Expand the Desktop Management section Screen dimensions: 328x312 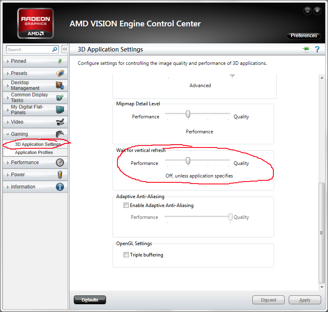(x=35, y=85)
